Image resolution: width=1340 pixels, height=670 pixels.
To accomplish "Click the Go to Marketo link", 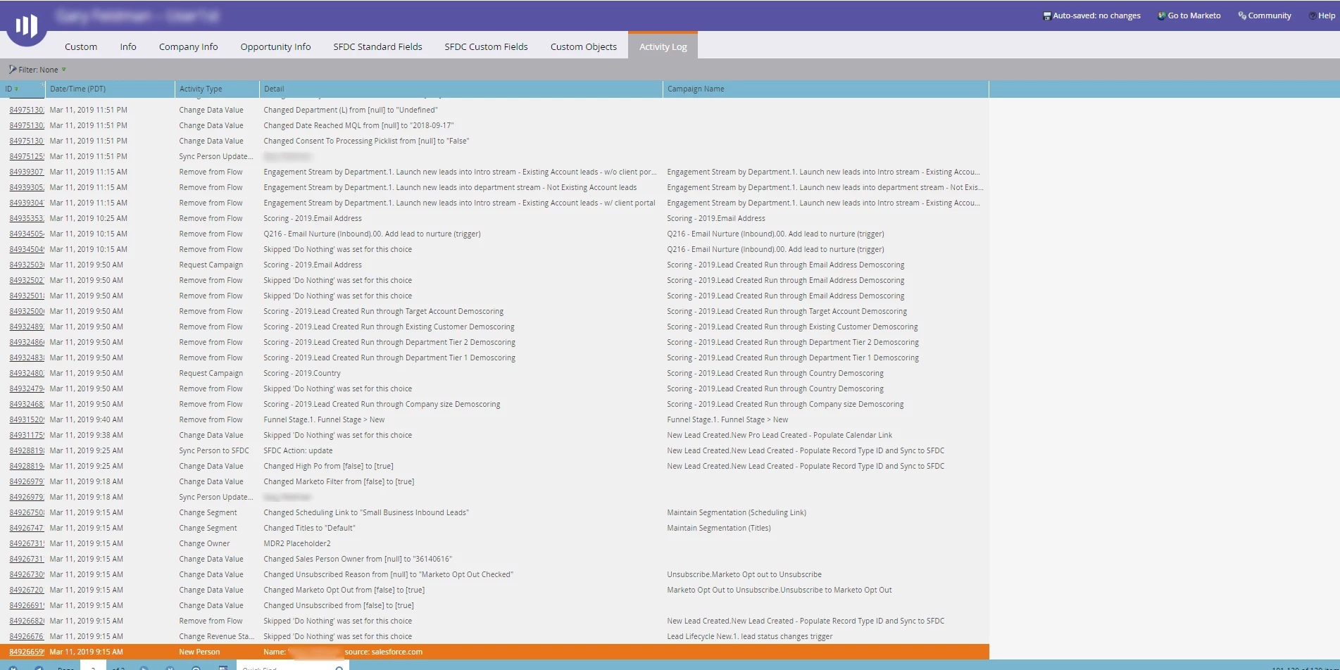I will (x=1194, y=15).
